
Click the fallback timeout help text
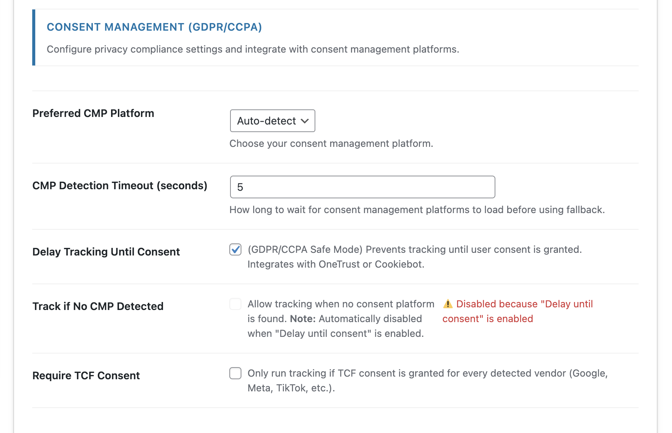tap(417, 210)
